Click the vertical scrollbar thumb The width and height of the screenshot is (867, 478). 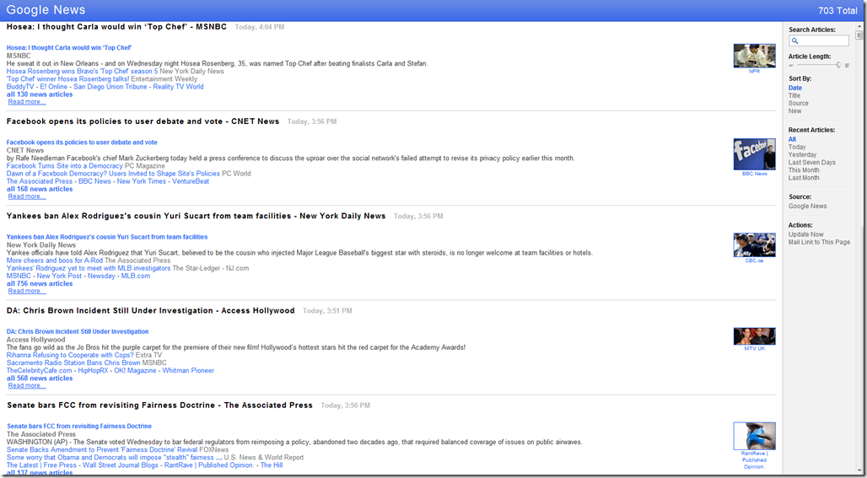tap(859, 35)
